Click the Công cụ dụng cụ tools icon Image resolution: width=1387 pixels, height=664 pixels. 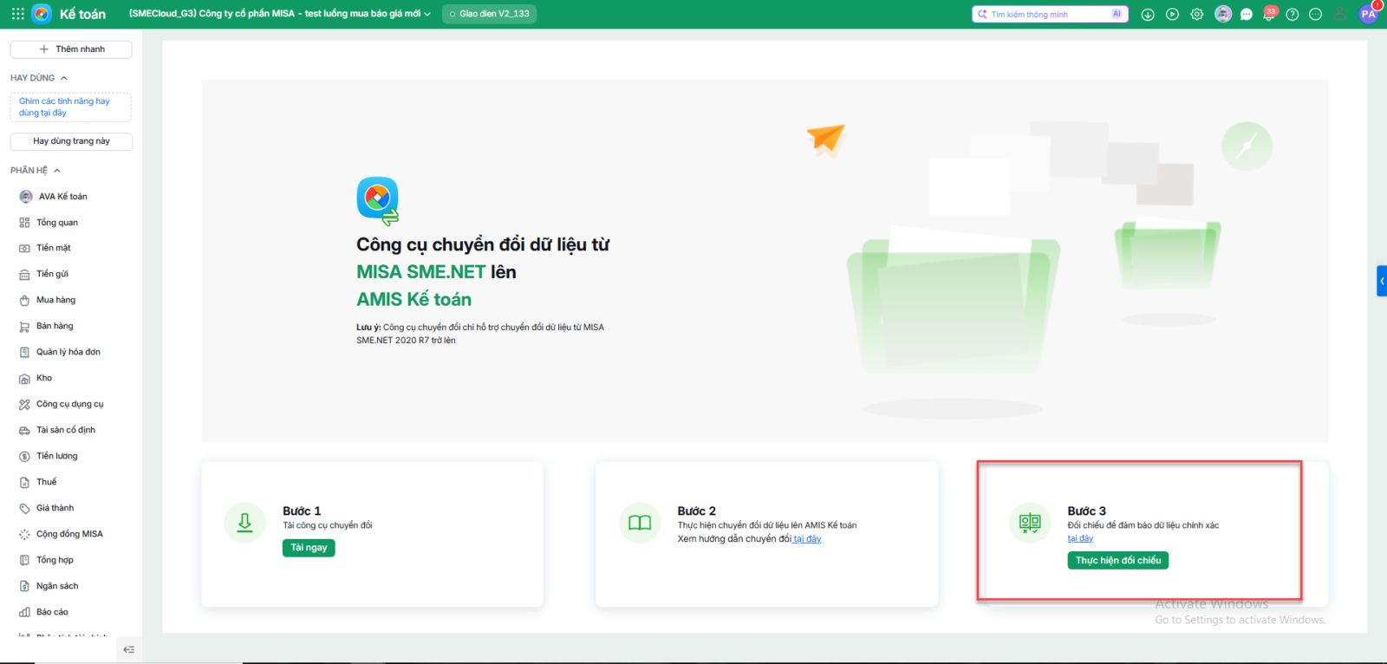pyautogui.click(x=24, y=405)
